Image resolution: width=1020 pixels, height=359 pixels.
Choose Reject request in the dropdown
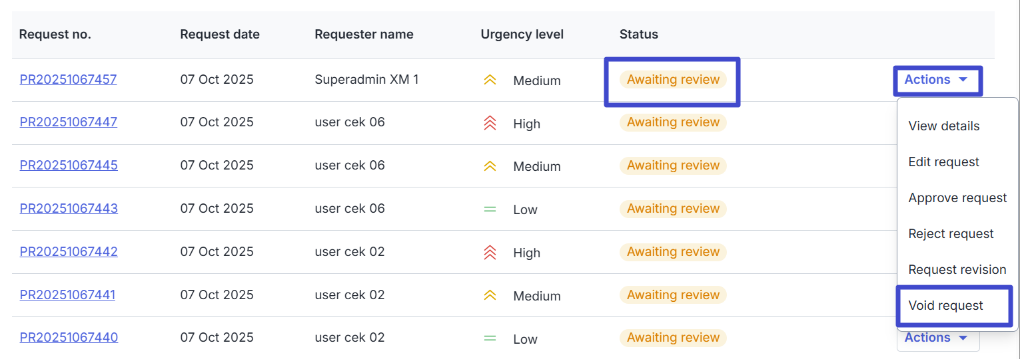click(x=951, y=233)
